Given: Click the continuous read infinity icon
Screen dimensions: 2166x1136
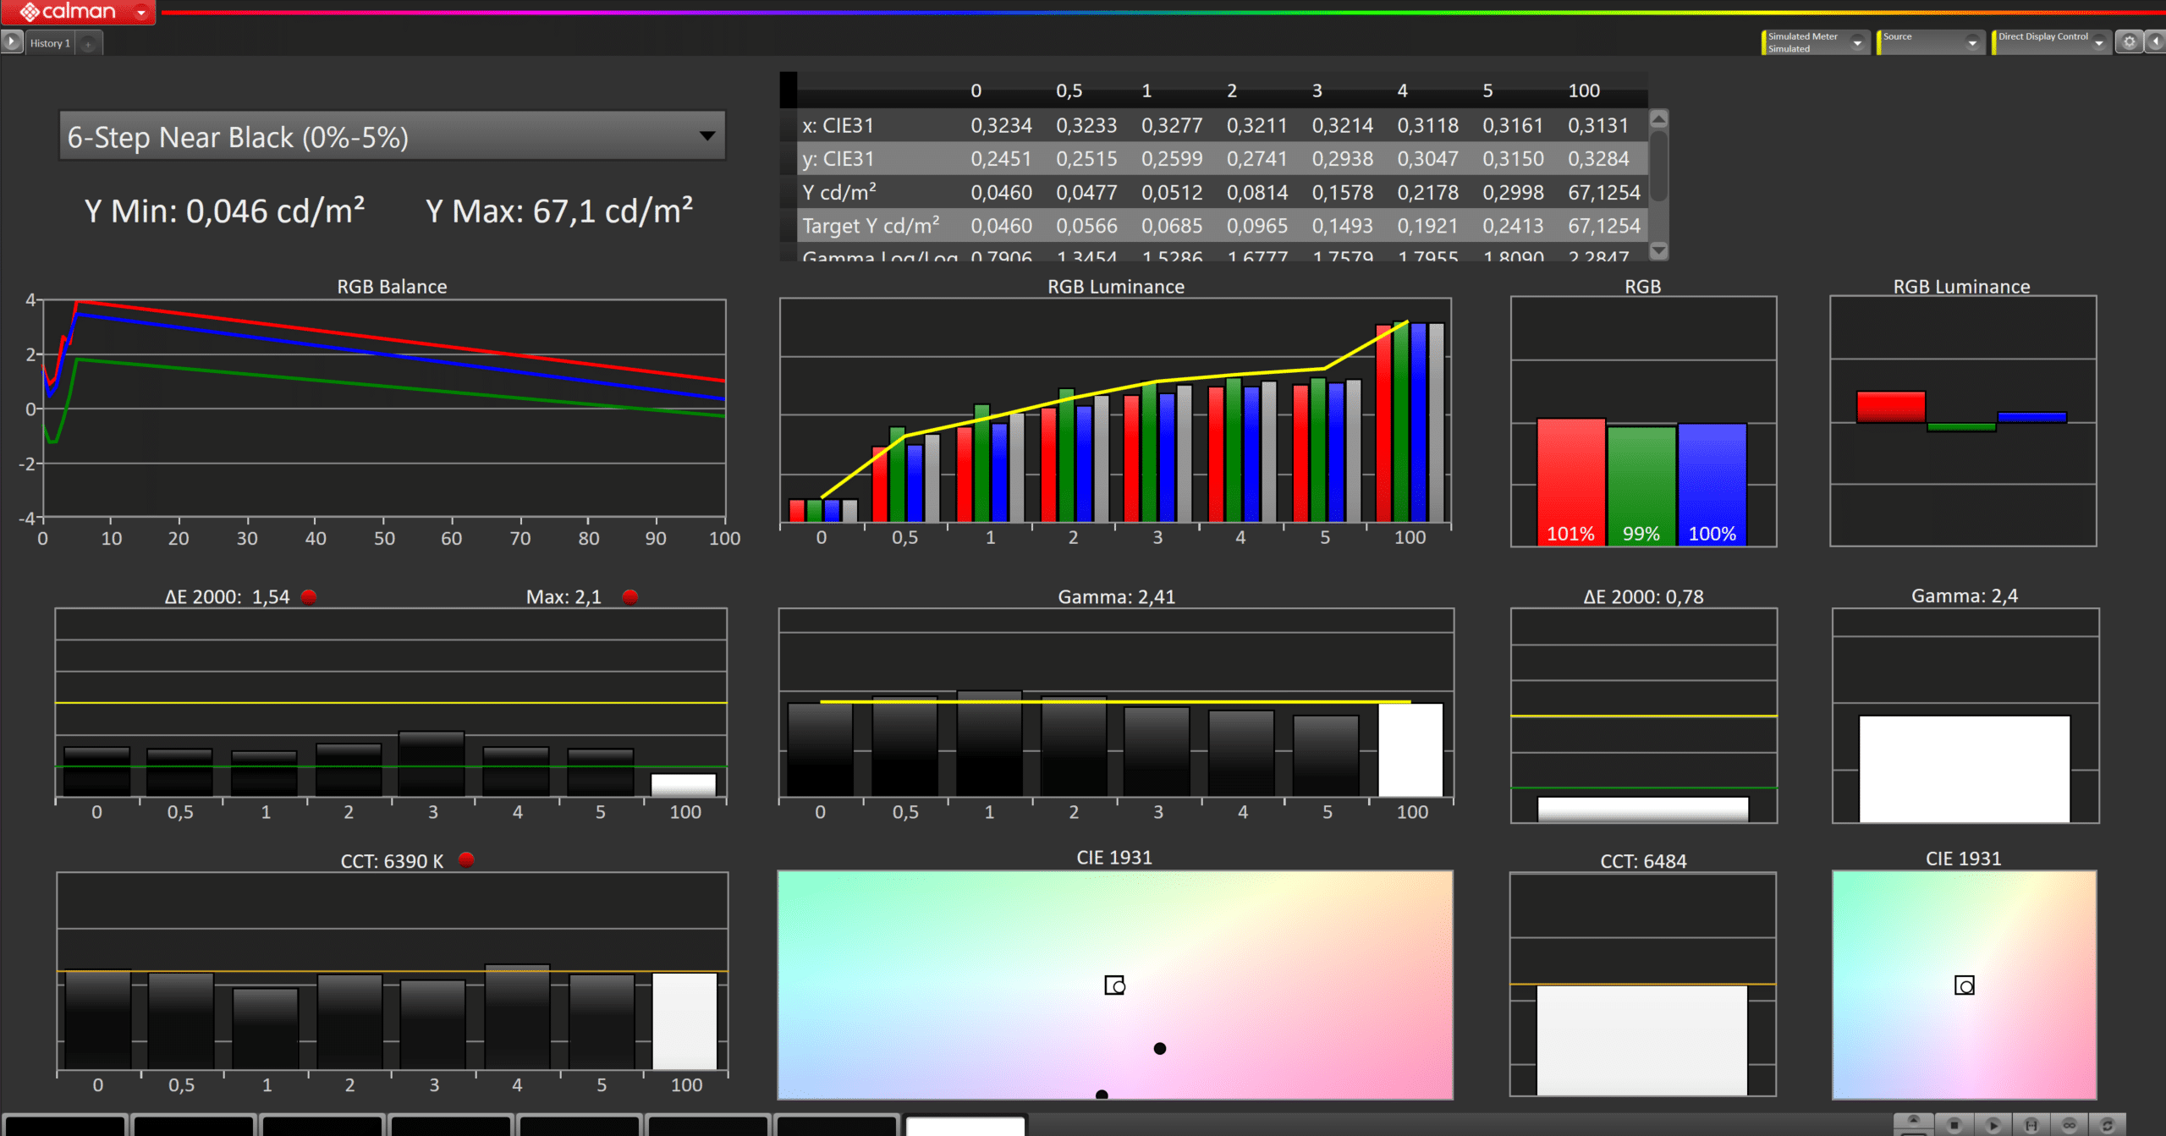Looking at the screenshot, I should [2070, 1125].
